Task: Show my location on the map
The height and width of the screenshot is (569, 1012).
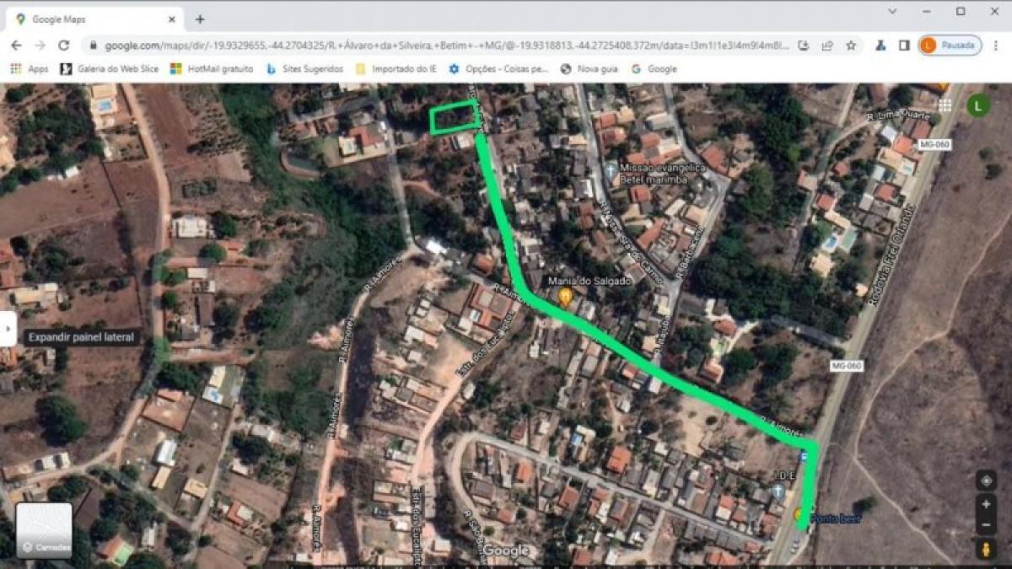Action: coord(985,480)
